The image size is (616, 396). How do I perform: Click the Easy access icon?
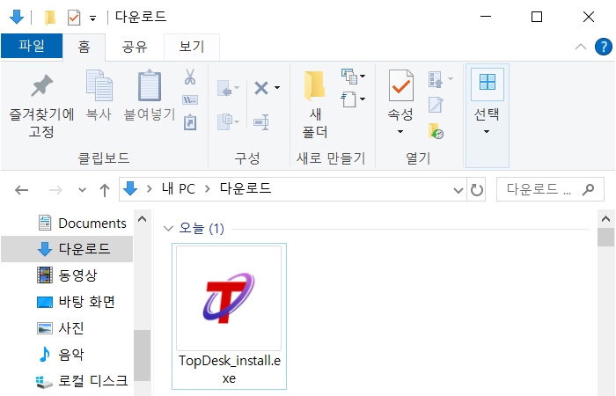(348, 99)
